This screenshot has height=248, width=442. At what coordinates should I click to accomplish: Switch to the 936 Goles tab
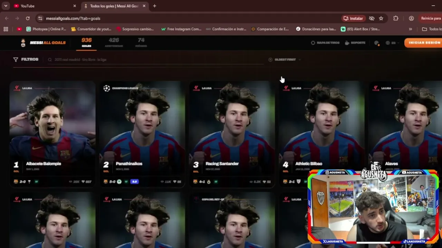tap(86, 43)
